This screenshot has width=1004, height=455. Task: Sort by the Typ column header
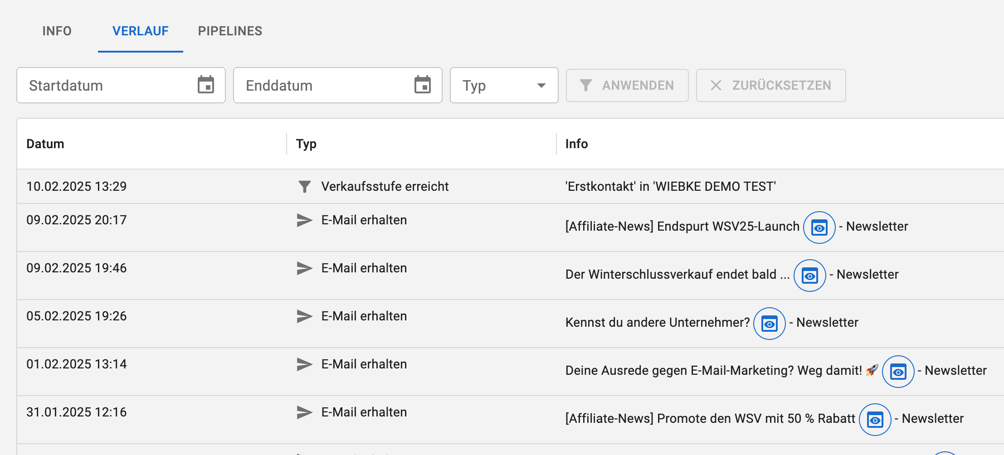(306, 144)
